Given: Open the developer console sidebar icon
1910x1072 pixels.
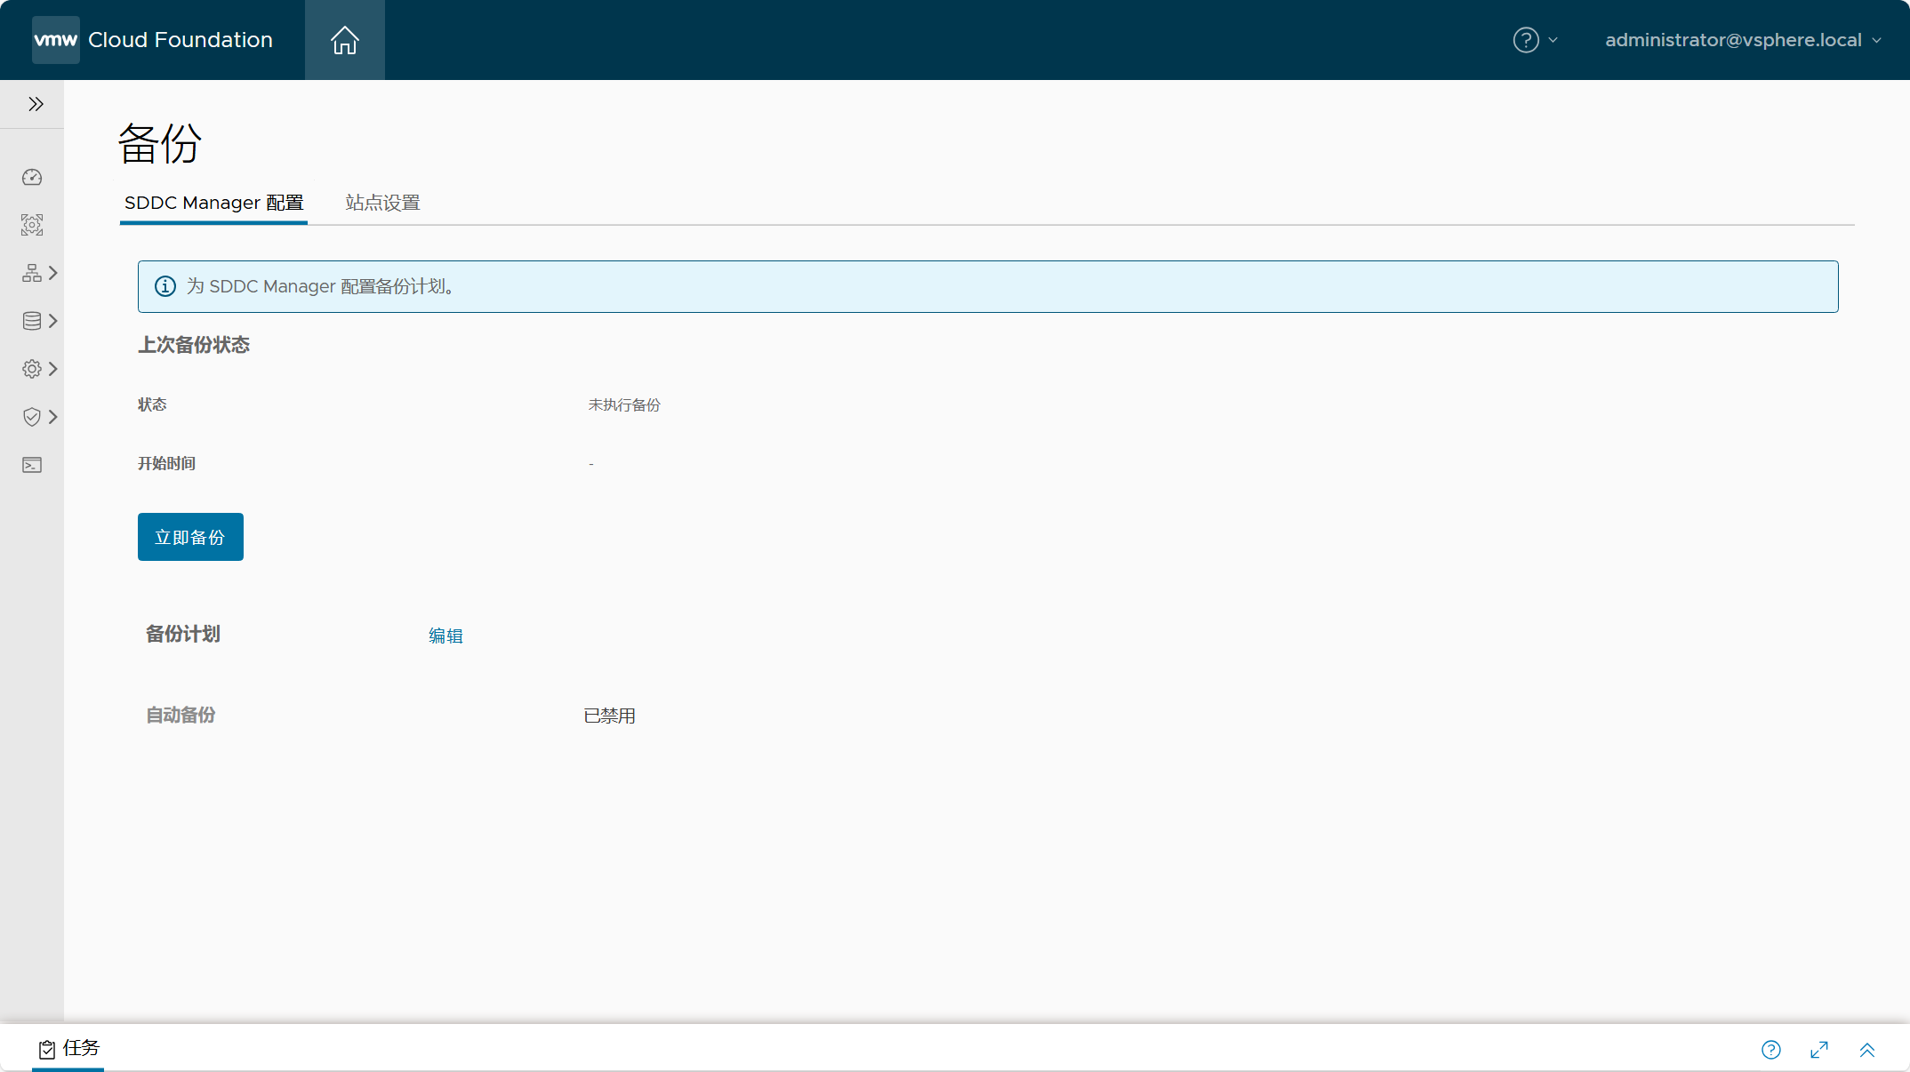Looking at the screenshot, I should tap(32, 465).
